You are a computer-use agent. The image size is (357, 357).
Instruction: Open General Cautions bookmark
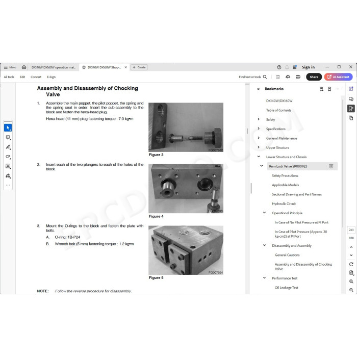[x=287, y=255]
